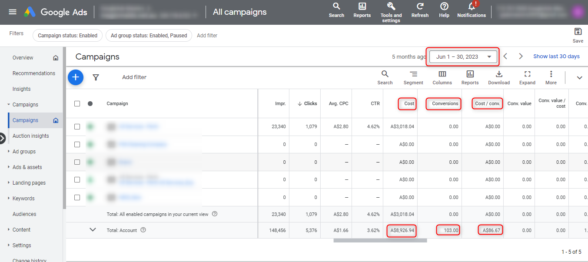This screenshot has width=588, height=262.
Task: Check the campaign row costing A$3,018.04
Action: [x=77, y=126]
